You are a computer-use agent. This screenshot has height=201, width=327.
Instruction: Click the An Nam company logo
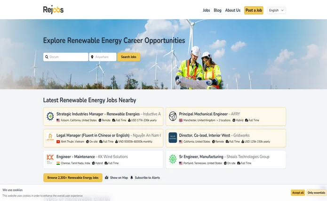[x=50, y=137]
